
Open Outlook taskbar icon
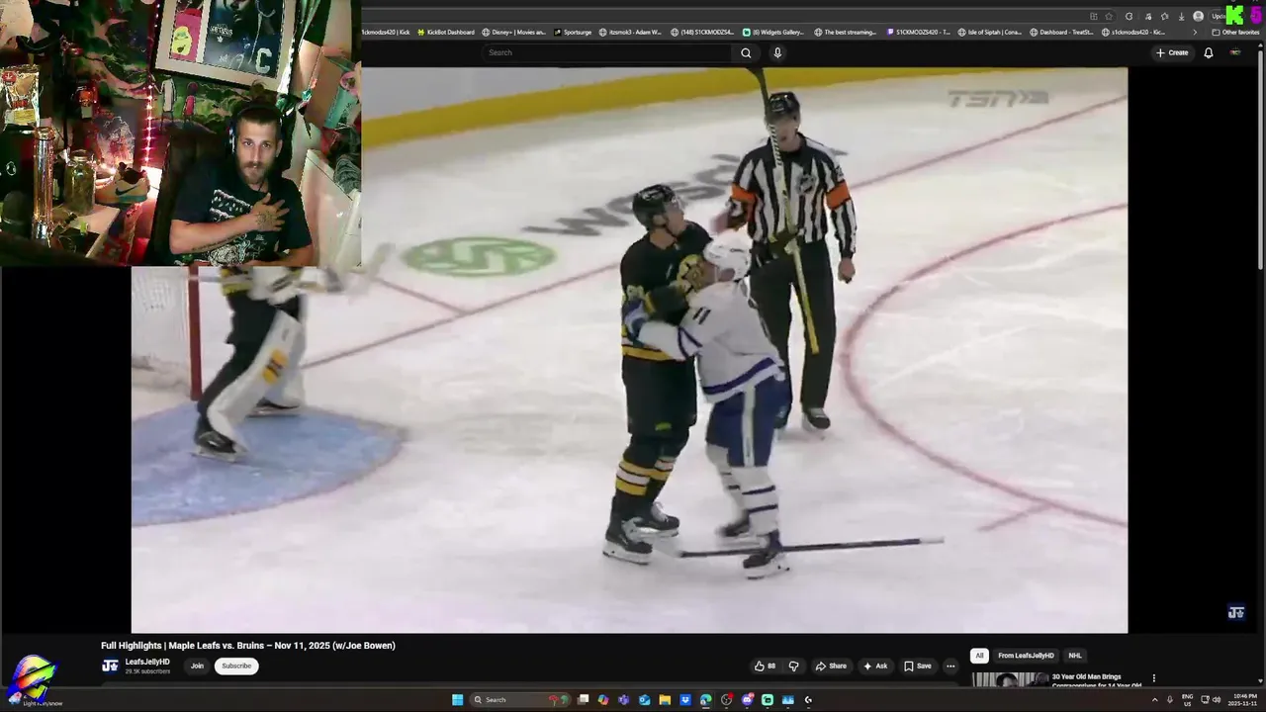pyautogui.click(x=644, y=700)
